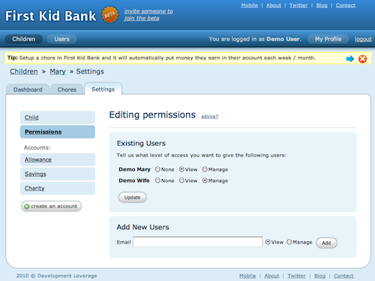Focus the Email input field
Viewport: 375px width, 281px height.
tap(197, 242)
